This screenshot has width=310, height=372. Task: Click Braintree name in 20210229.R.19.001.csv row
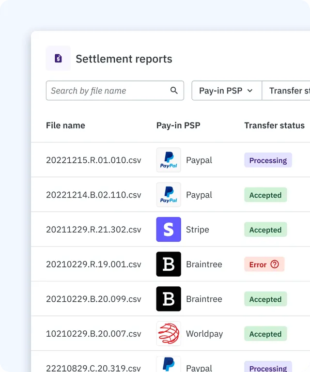tap(204, 264)
